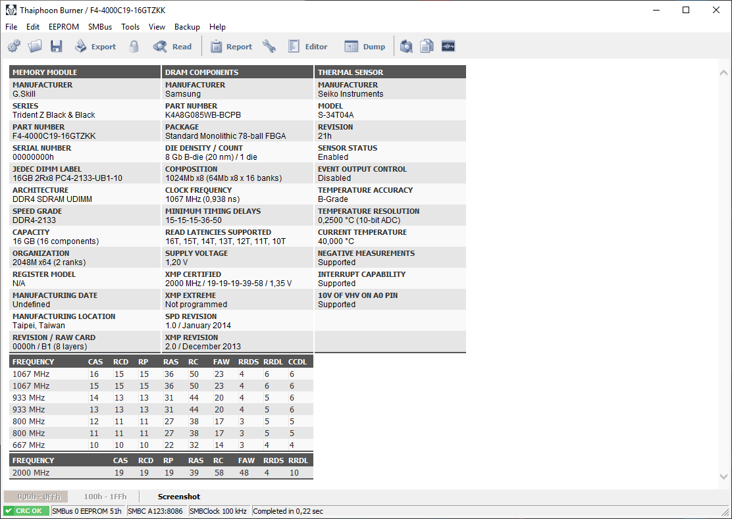732x519 pixels.
Task: Click DRAM part number K4A8G085WB-BCPB
Action: pyautogui.click(x=203, y=115)
